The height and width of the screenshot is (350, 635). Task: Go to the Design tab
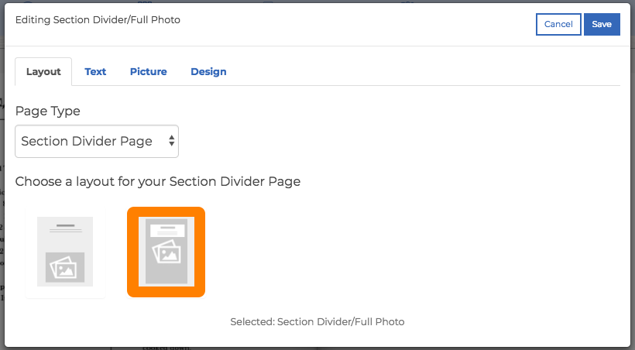[x=208, y=72]
